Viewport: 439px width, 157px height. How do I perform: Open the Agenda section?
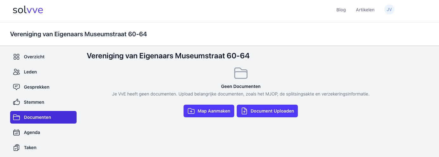[x=32, y=132]
